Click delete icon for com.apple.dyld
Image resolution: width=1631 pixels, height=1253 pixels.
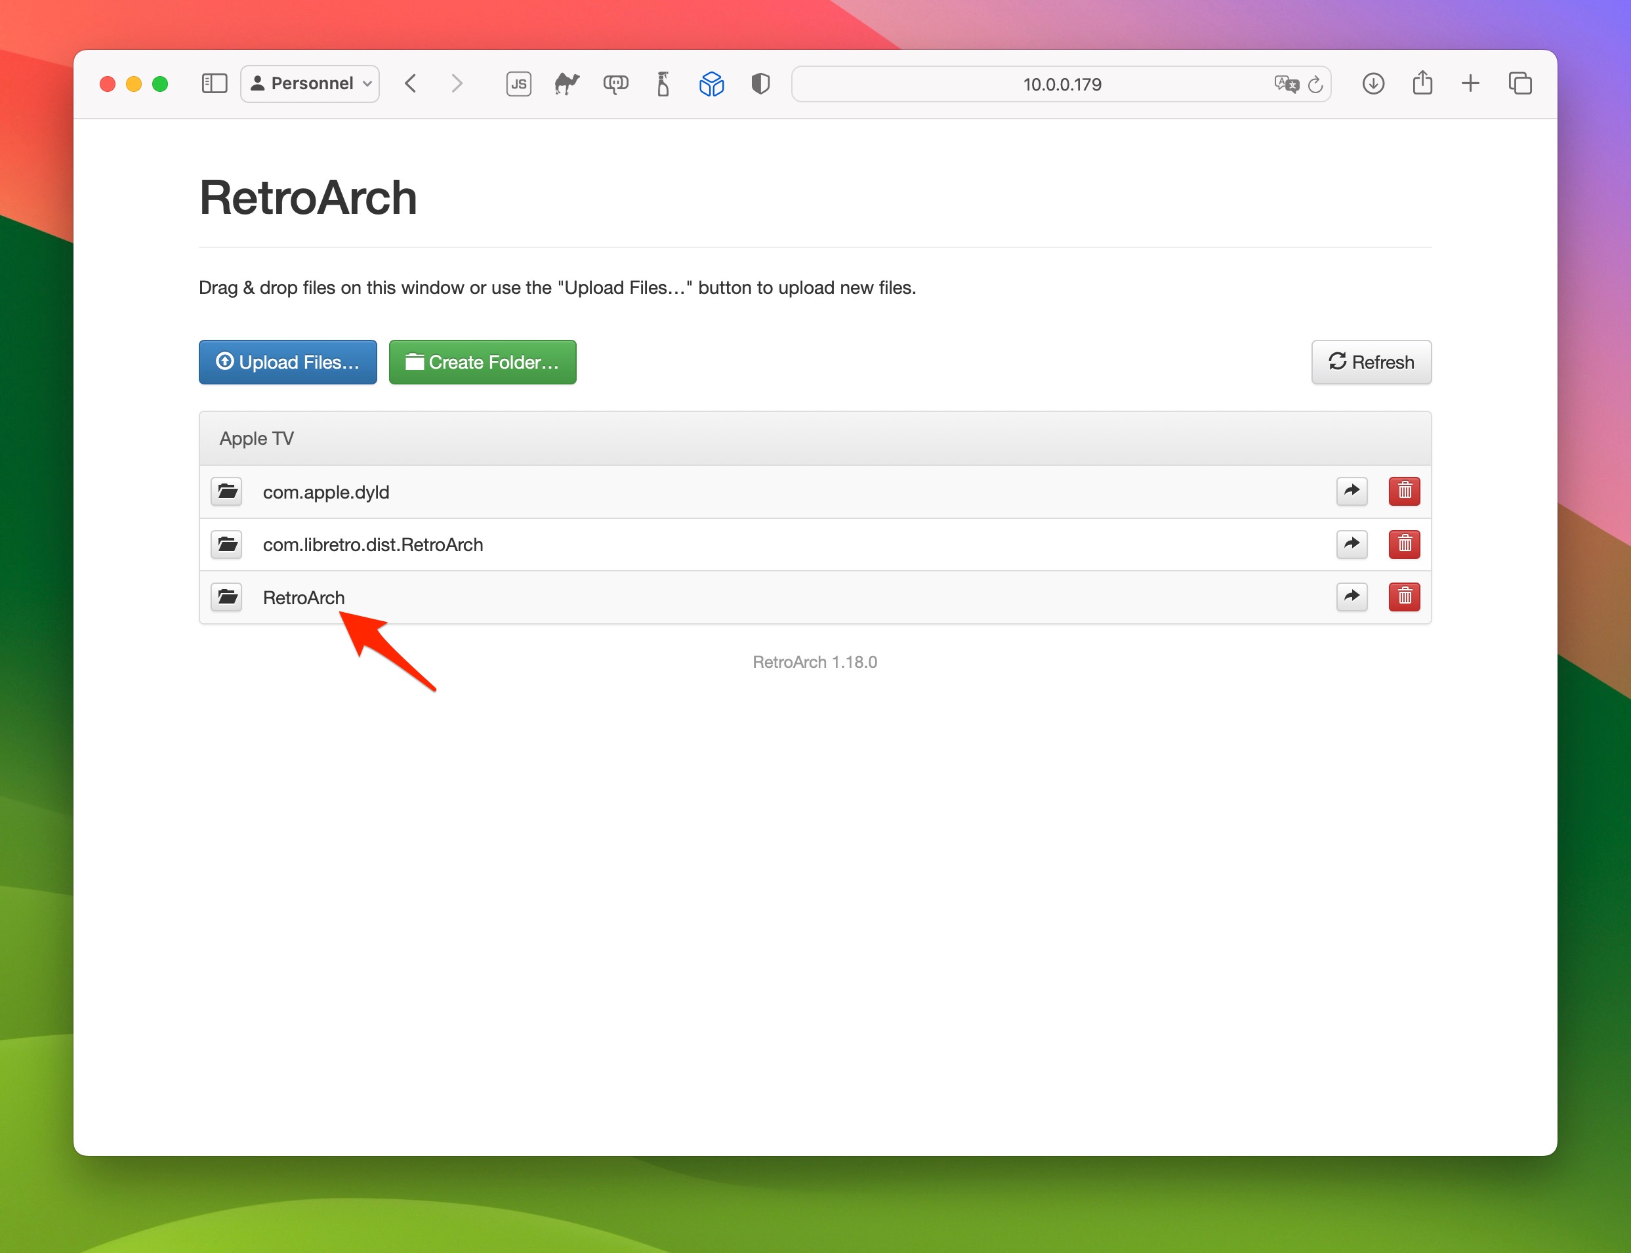tap(1402, 491)
